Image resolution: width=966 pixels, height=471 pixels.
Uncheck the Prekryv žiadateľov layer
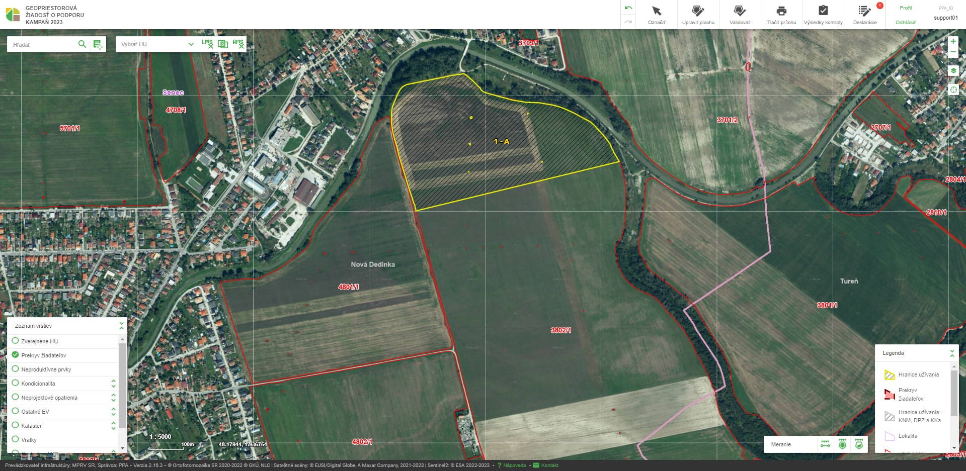coord(15,355)
